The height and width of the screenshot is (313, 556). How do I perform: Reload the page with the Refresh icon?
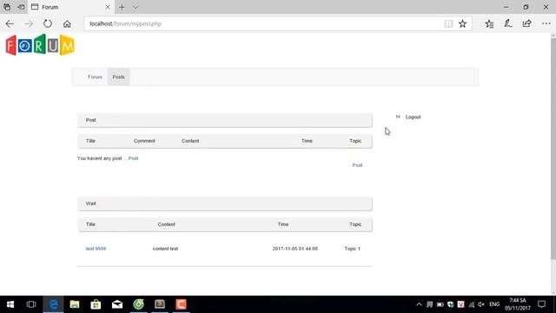[48, 23]
